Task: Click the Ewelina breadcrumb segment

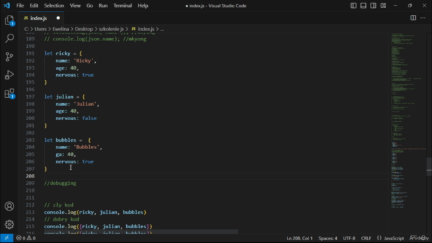Action: tap(61, 29)
